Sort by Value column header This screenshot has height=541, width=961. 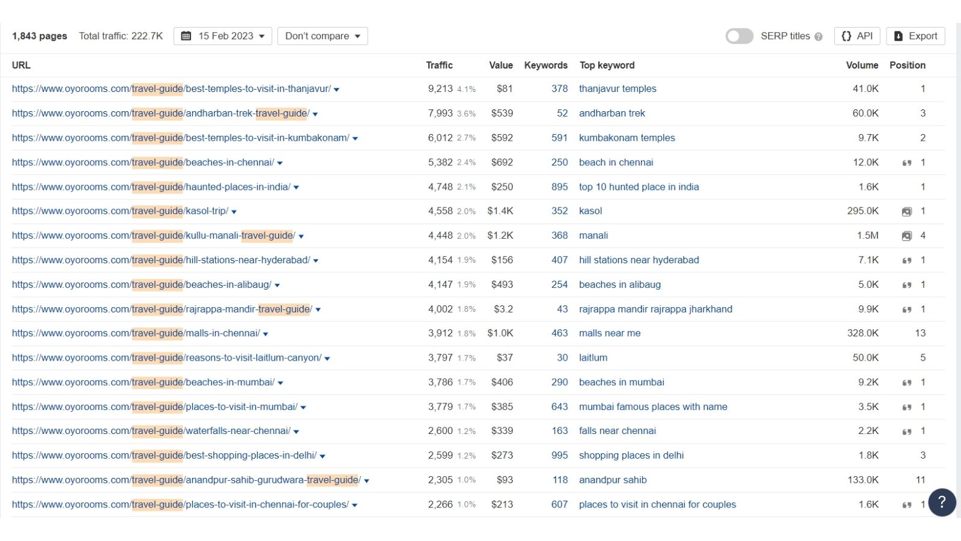coord(501,65)
